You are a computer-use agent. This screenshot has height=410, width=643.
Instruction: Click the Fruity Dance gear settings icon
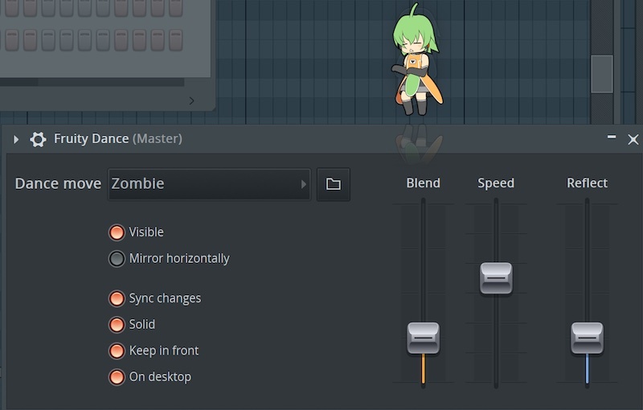pos(38,139)
